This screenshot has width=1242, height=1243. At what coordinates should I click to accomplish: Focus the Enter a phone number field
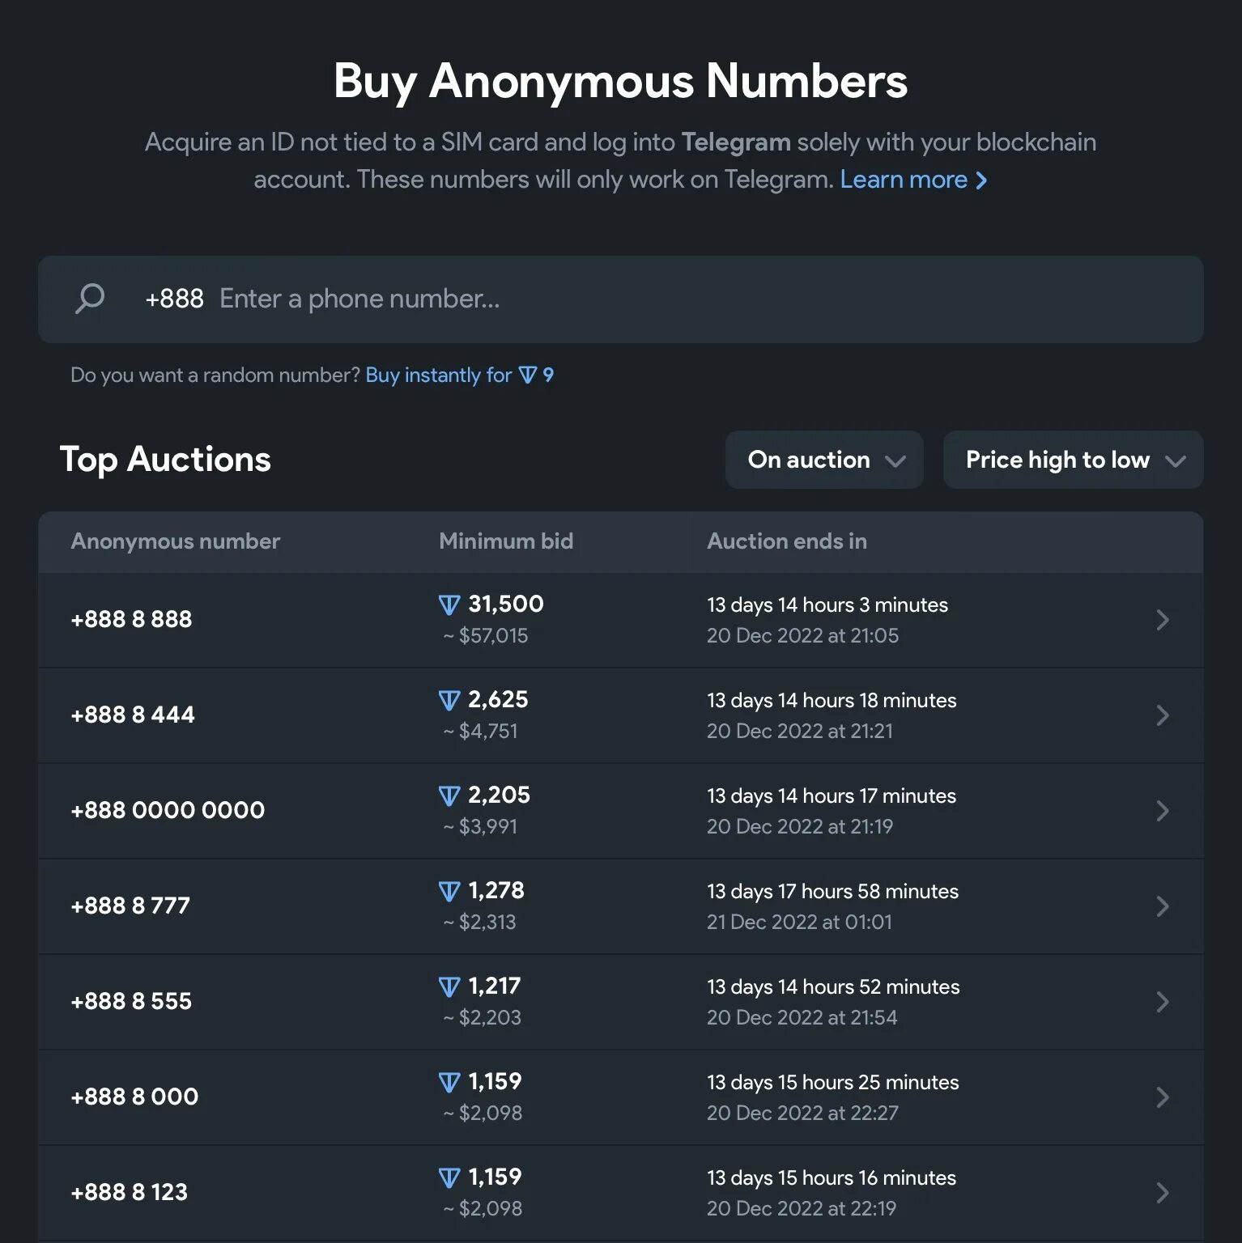tap(648, 299)
